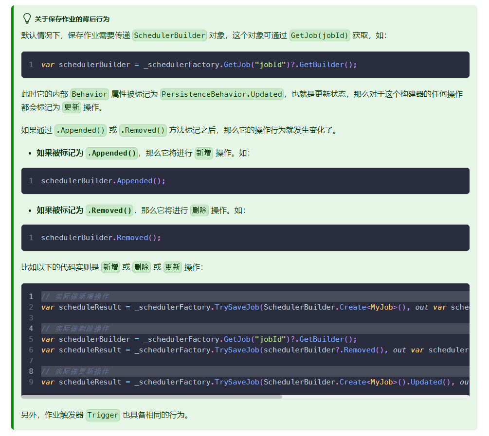The image size is (489, 436).
Task: Click the heading 关于保存作业的背后行为
Action: click(x=72, y=19)
